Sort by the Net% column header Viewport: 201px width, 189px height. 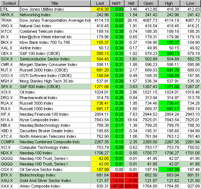click(117, 3)
